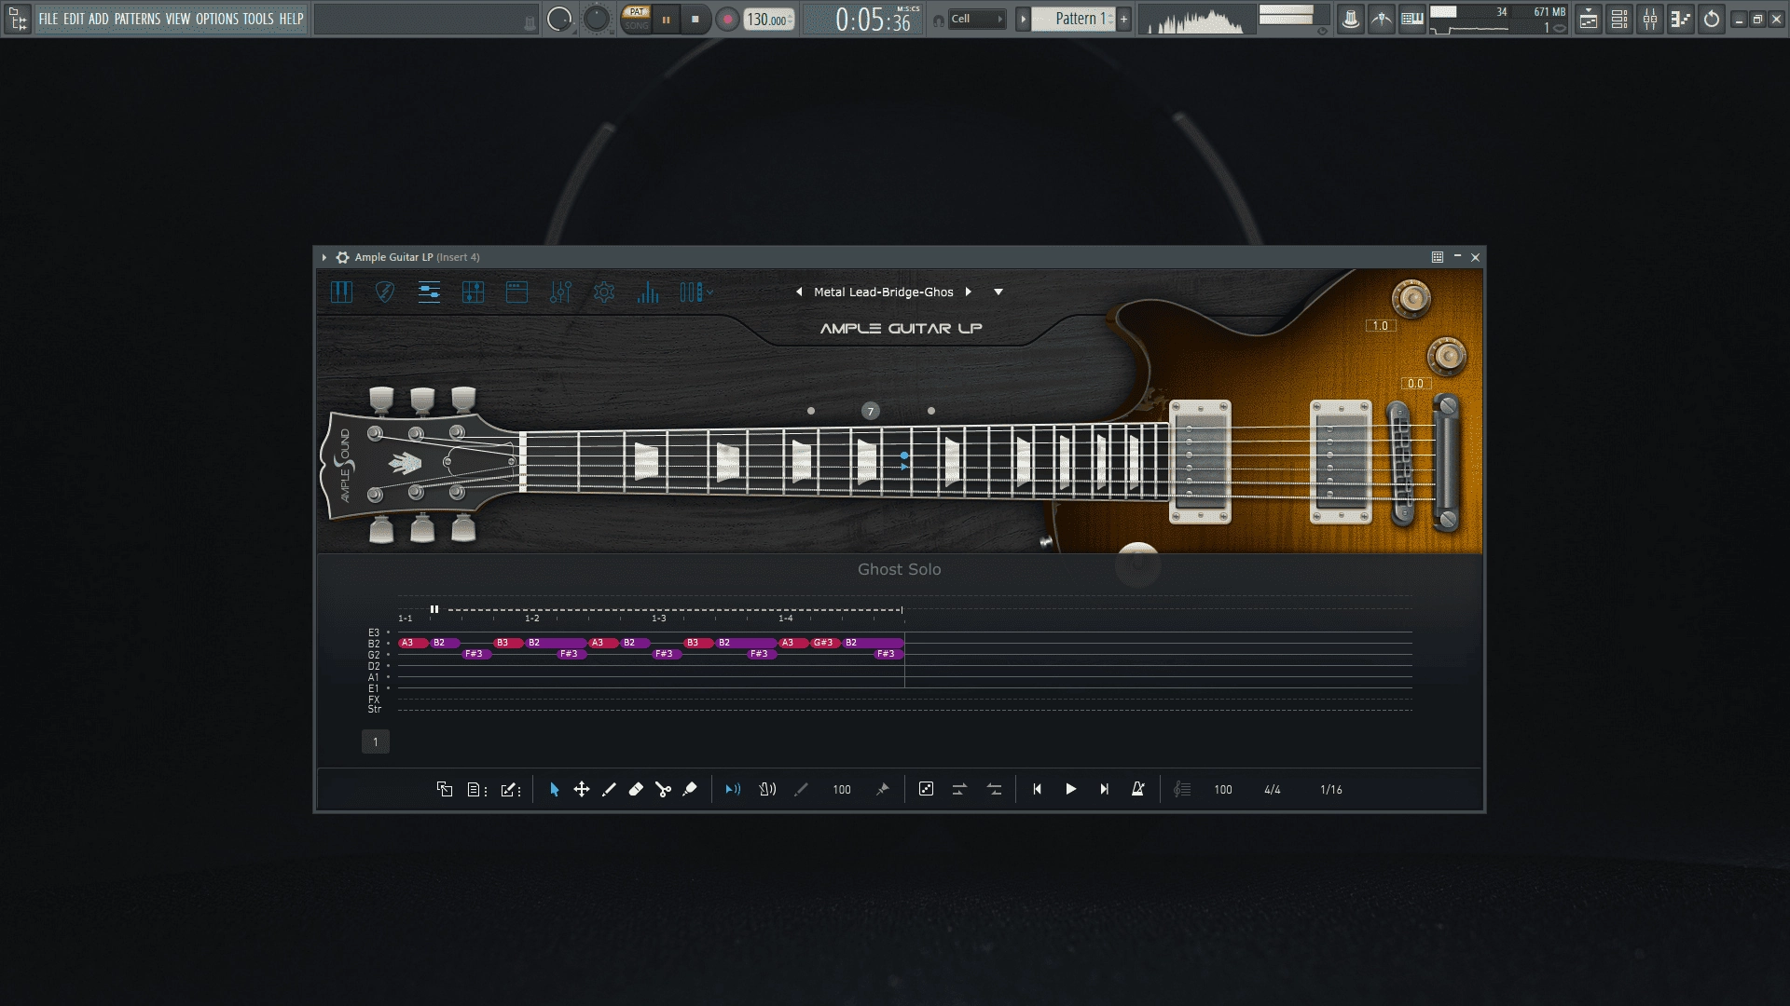Click the pin icon in Riffer toolbar
This screenshot has width=1790, height=1006.
tap(882, 790)
